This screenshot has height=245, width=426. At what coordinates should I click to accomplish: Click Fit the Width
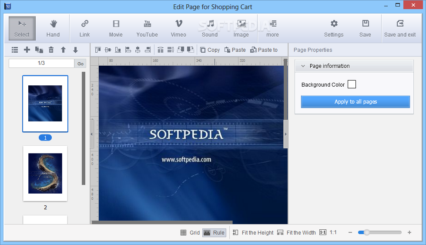[x=296, y=232]
